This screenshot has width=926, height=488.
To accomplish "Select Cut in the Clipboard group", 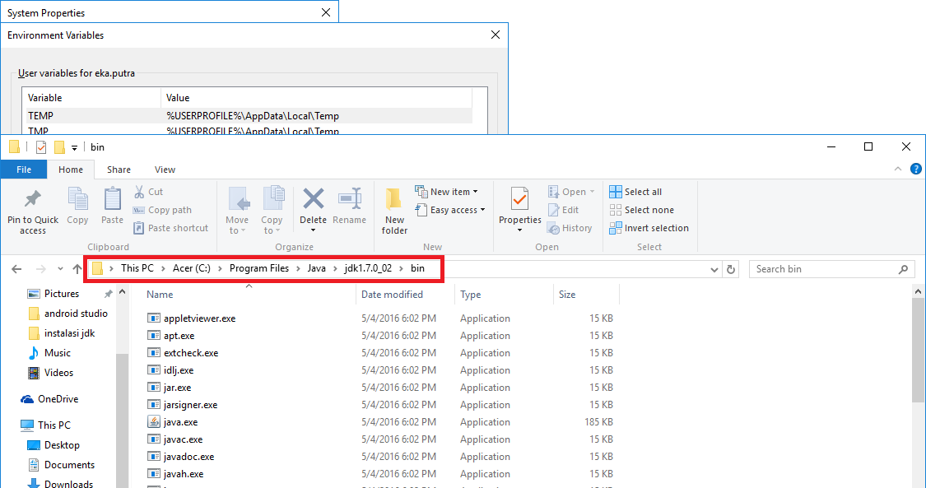I will pos(148,192).
